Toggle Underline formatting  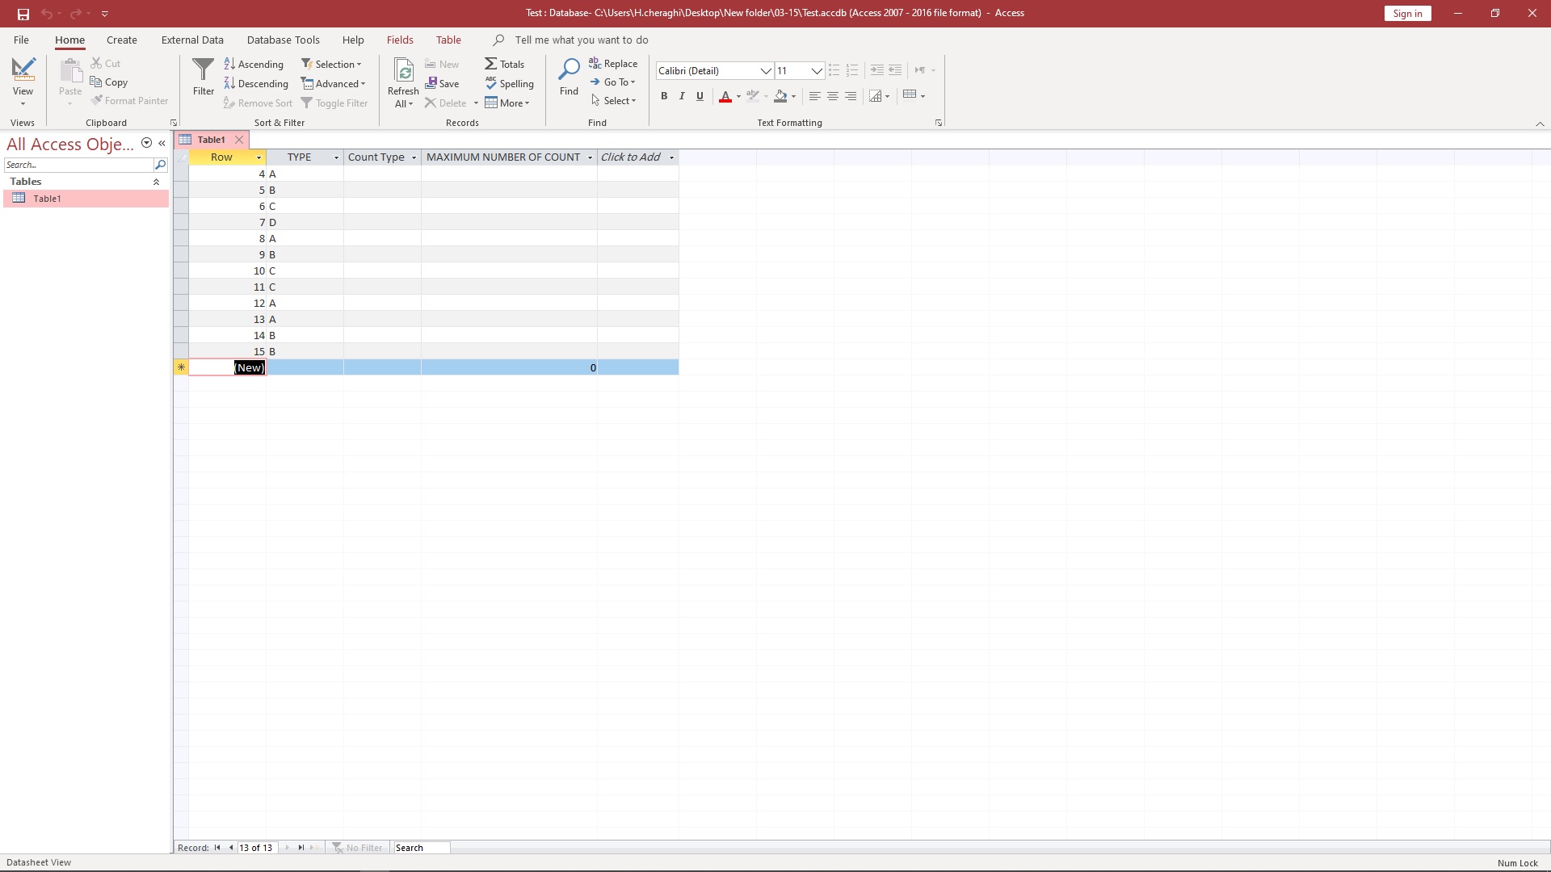[700, 96]
